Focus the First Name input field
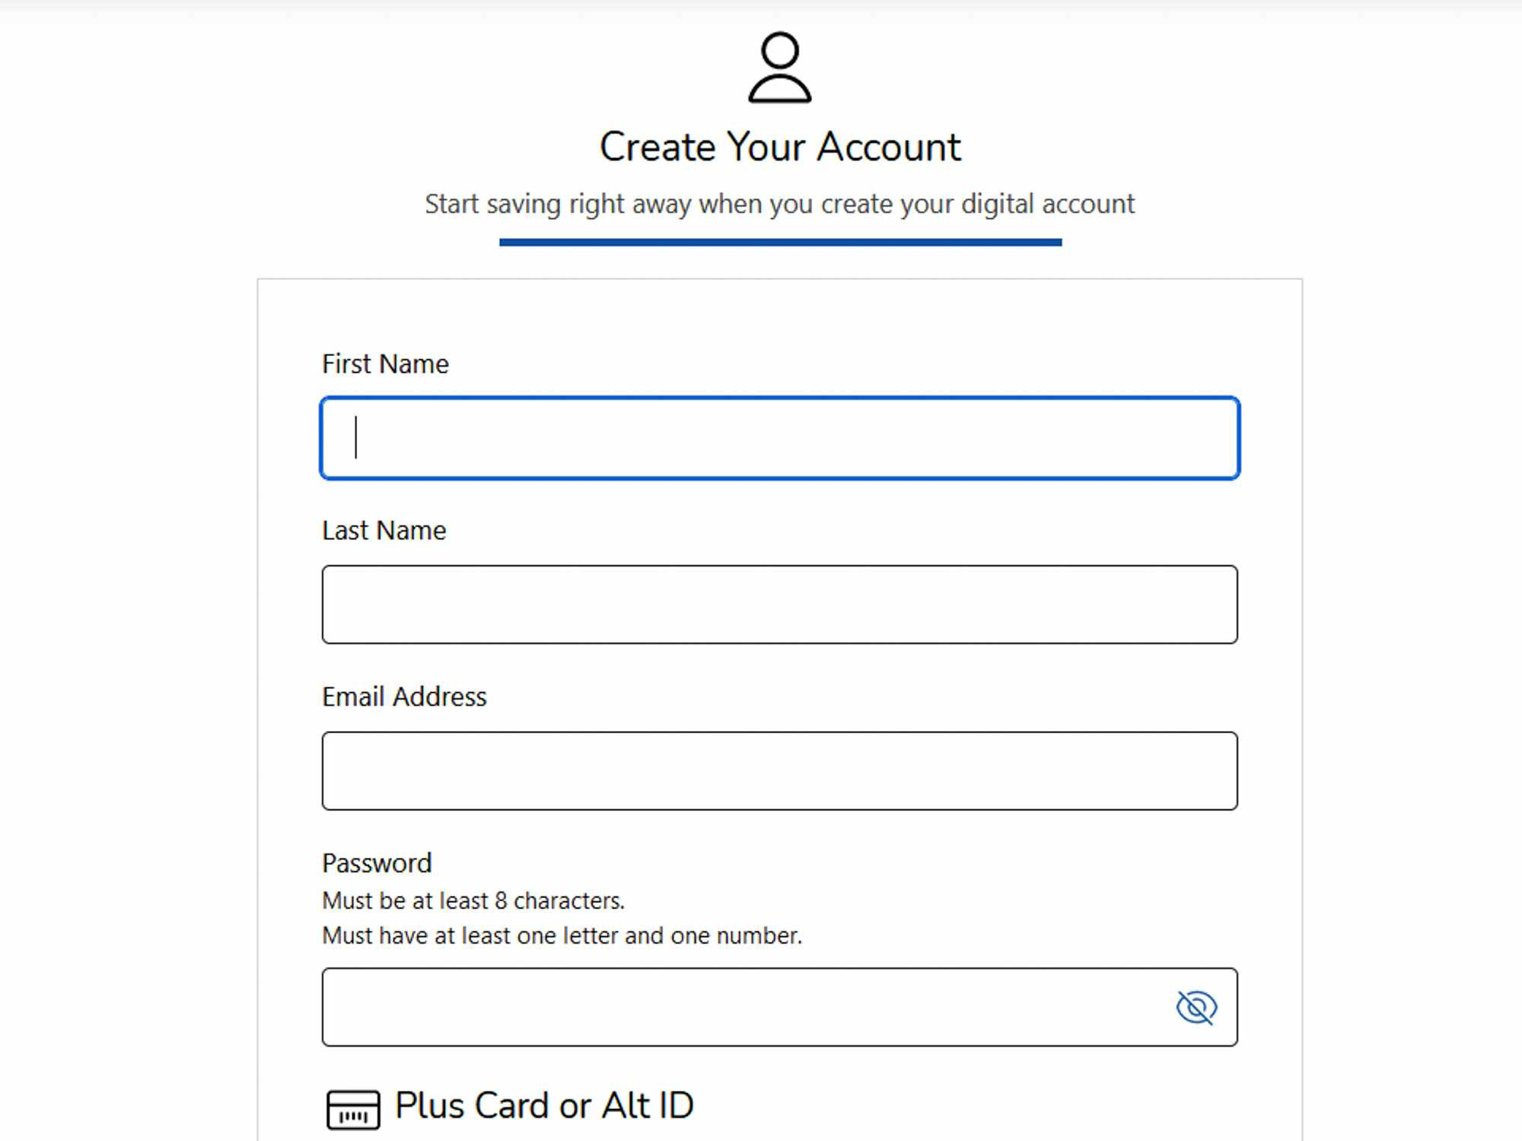Image resolution: width=1522 pixels, height=1141 pixels. (779, 438)
